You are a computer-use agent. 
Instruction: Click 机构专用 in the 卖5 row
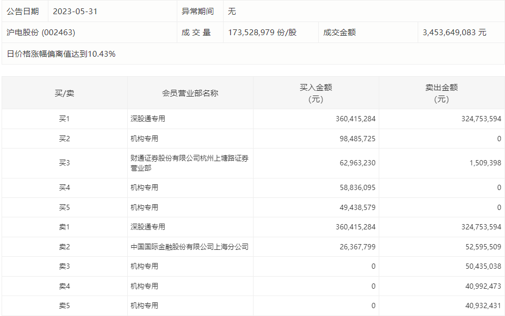pyautogui.click(x=144, y=306)
